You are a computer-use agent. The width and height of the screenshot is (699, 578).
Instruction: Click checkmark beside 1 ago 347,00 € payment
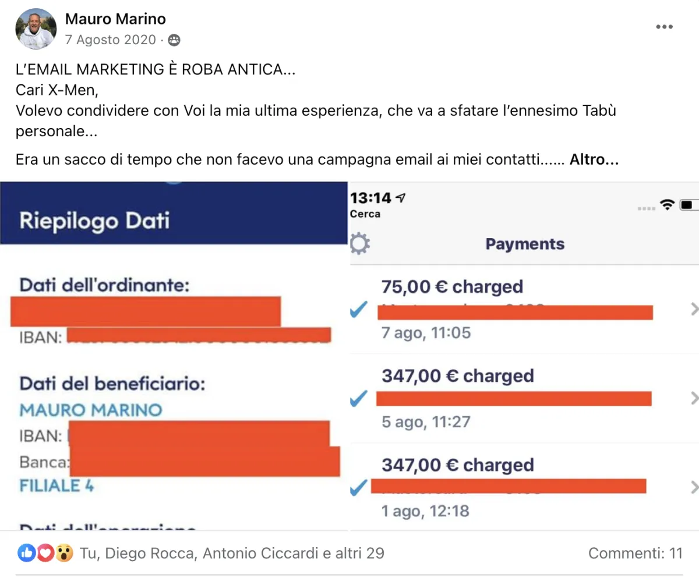359,488
